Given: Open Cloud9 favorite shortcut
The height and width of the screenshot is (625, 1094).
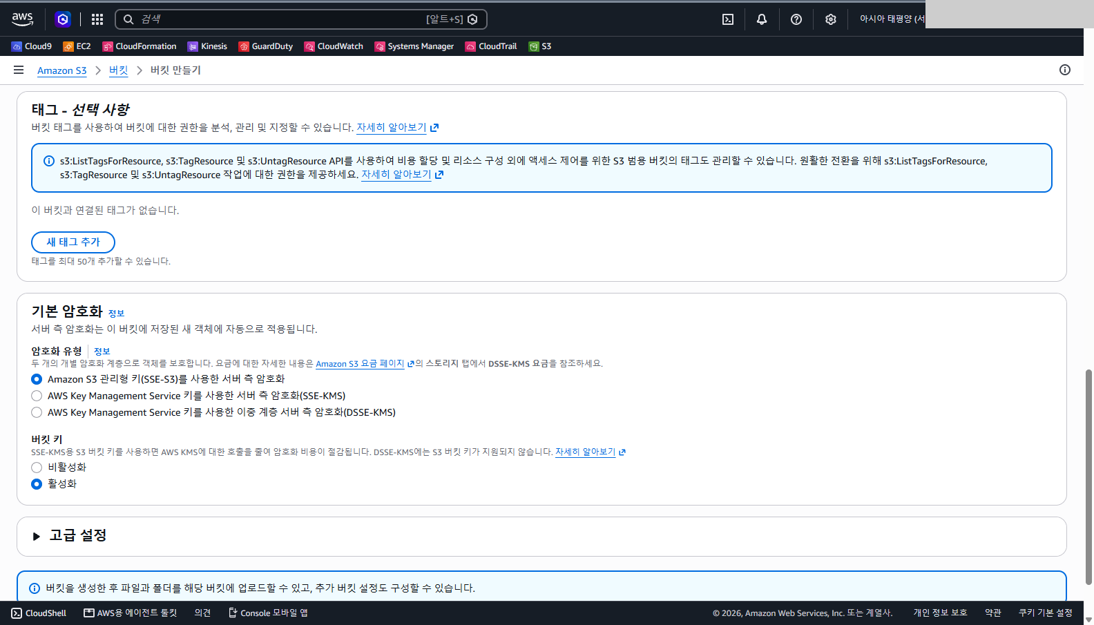Looking at the screenshot, I should point(32,46).
